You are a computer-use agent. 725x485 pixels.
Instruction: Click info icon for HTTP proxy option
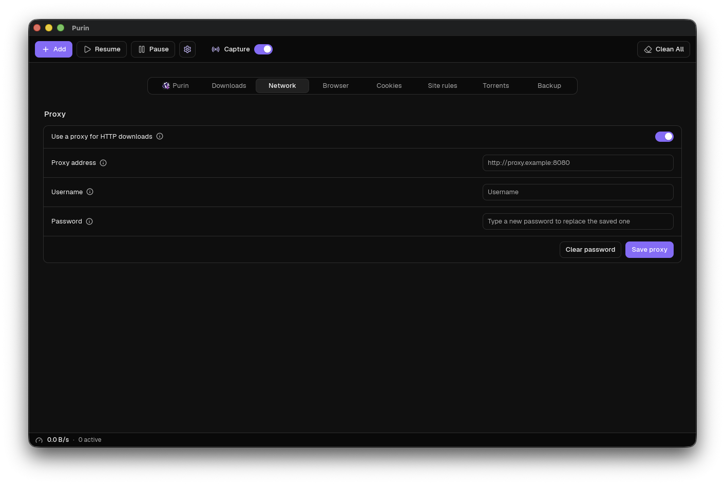pyautogui.click(x=160, y=136)
